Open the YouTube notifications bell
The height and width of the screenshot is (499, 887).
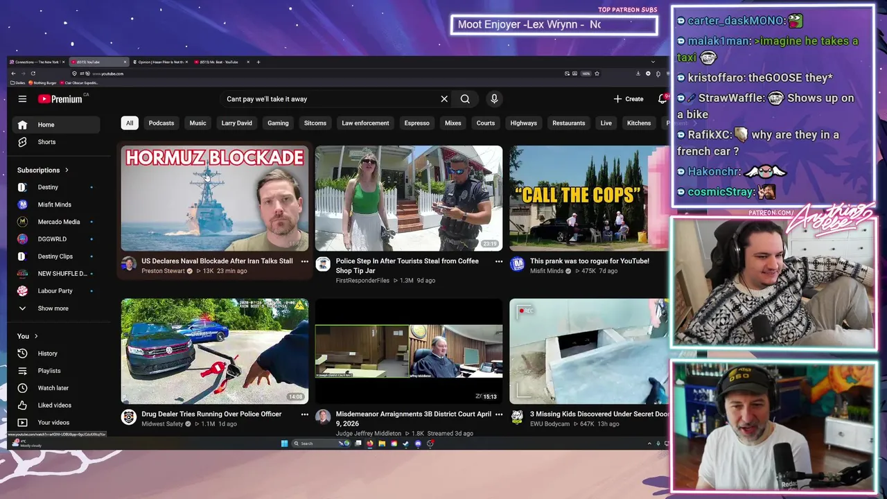(x=662, y=99)
